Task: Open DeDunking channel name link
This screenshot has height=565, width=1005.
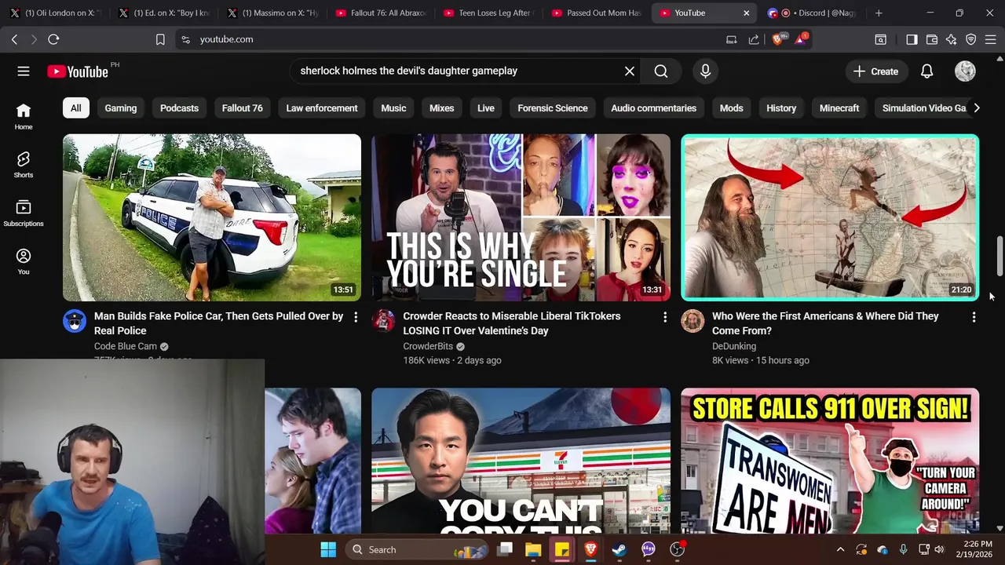Action: point(734,346)
